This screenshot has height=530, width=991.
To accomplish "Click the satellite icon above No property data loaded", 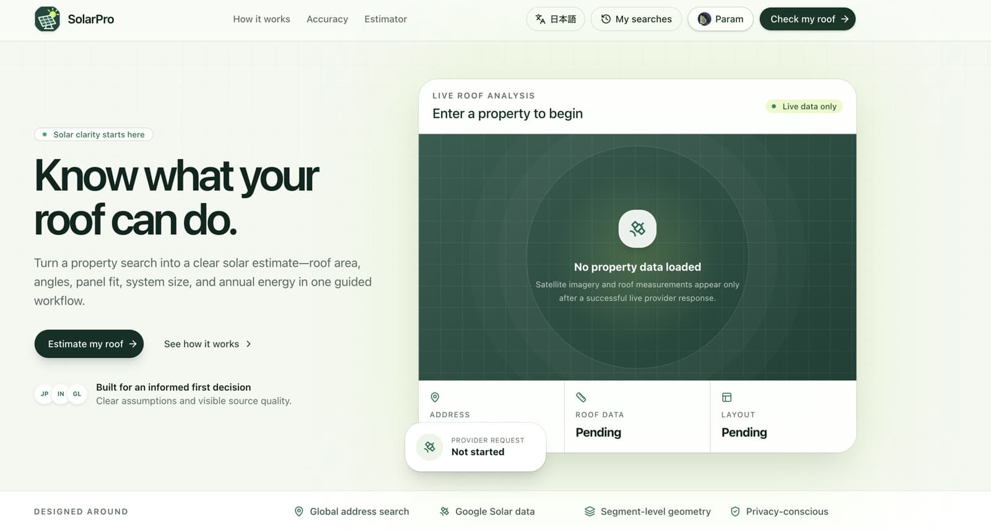I will click(637, 228).
